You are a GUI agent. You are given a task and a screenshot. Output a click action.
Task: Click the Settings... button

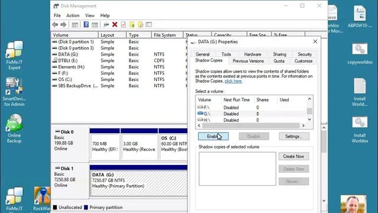pyautogui.click(x=294, y=137)
